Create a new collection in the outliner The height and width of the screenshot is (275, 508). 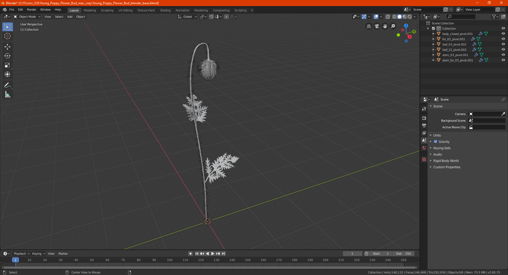(x=503, y=17)
